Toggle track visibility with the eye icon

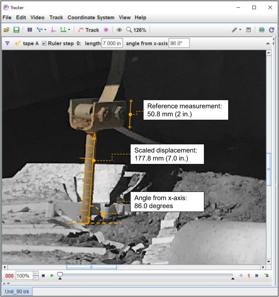(119, 30)
